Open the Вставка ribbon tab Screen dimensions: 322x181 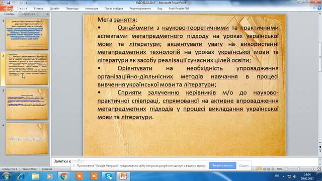point(38,9)
